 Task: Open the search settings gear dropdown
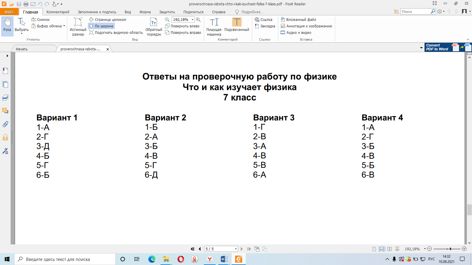coord(441,11)
